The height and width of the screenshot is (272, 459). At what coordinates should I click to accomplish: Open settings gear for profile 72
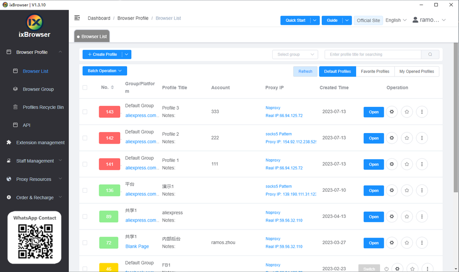click(x=392, y=243)
